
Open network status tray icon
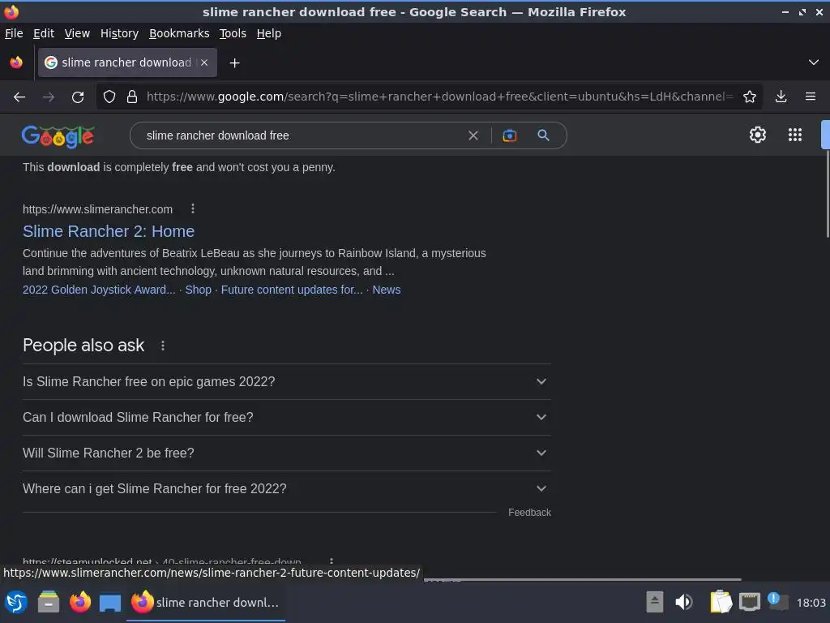click(750, 603)
